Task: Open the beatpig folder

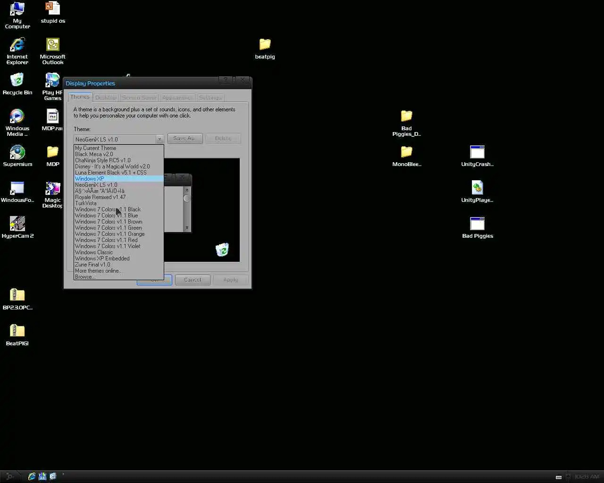Action: pos(265,49)
